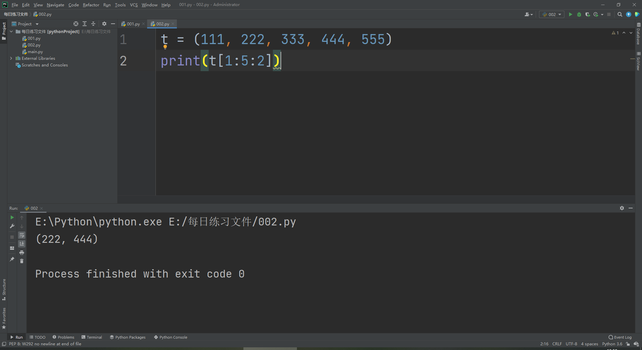Run with coverage from the top toolbar
This screenshot has width=642, height=350.
coord(587,14)
